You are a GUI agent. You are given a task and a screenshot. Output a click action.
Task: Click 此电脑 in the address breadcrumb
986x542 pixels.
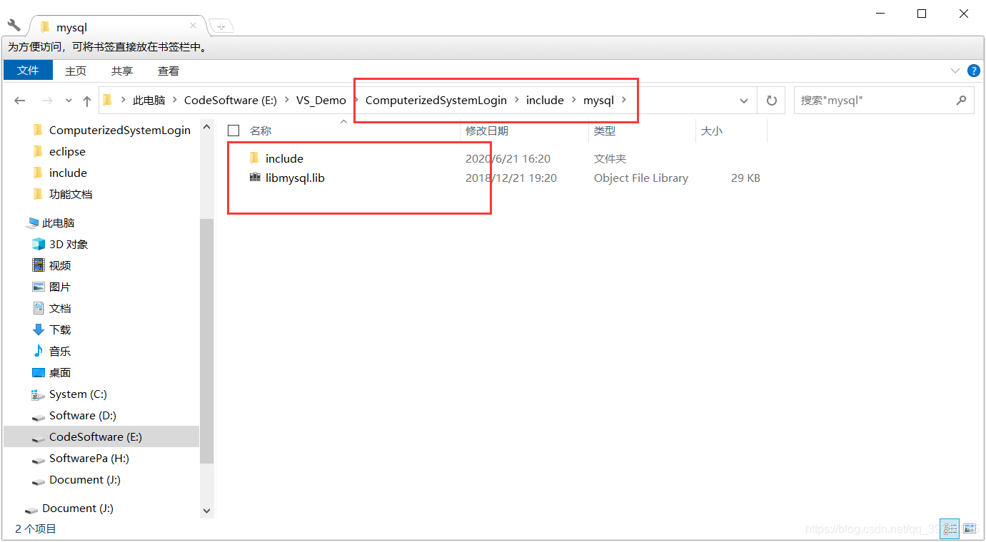coord(149,101)
